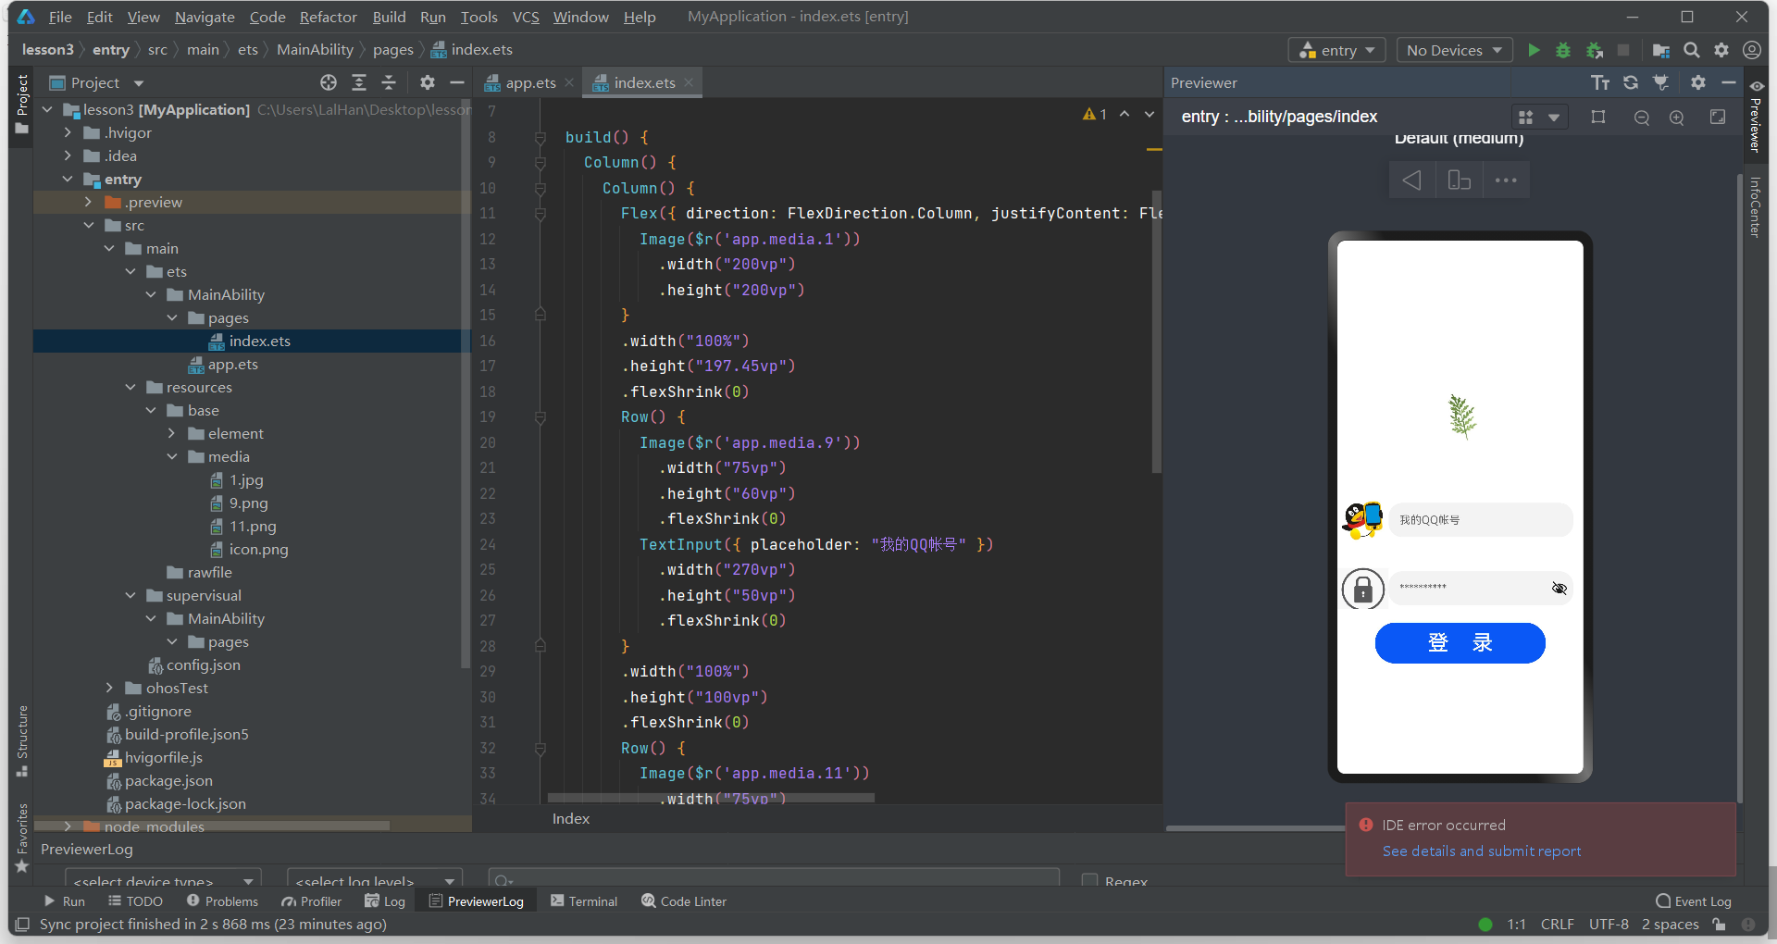Image resolution: width=1777 pixels, height=944 pixels.
Task: Toggle password visibility eye in preview
Action: pos(1560,589)
